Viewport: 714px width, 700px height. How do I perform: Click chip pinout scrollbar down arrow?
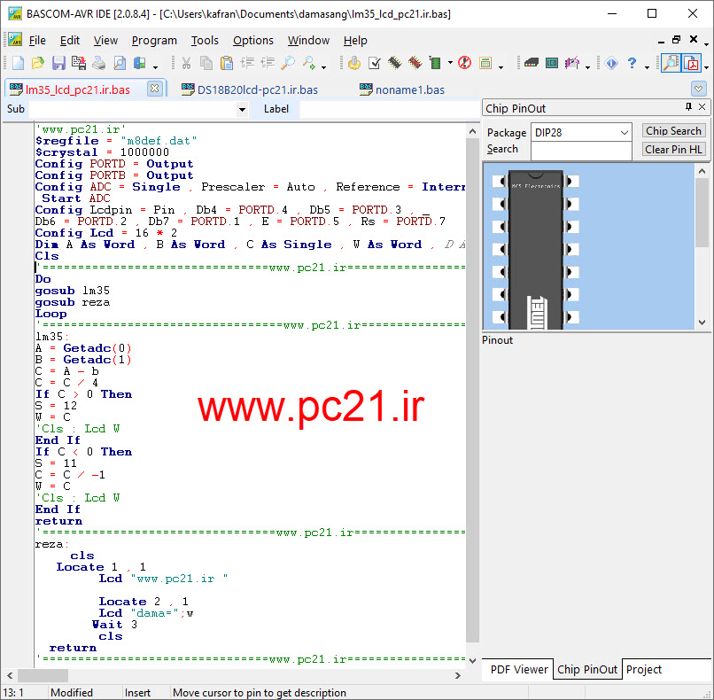click(x=702, y=323)
